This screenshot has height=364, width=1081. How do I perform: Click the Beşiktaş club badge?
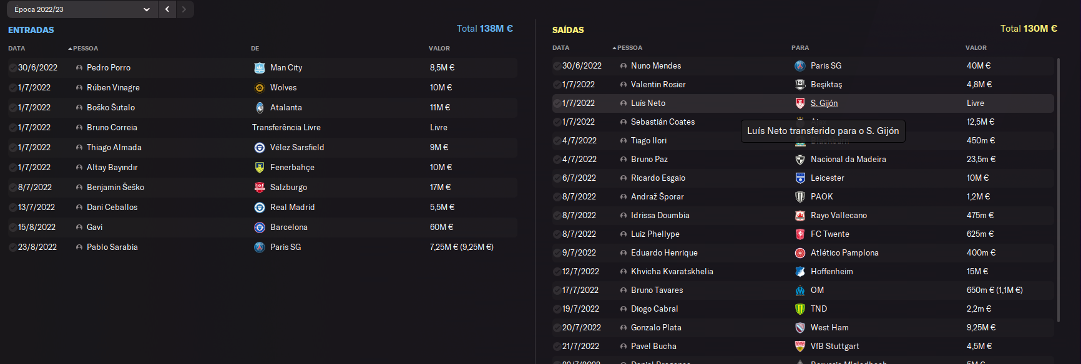click(x=800, y=85)
